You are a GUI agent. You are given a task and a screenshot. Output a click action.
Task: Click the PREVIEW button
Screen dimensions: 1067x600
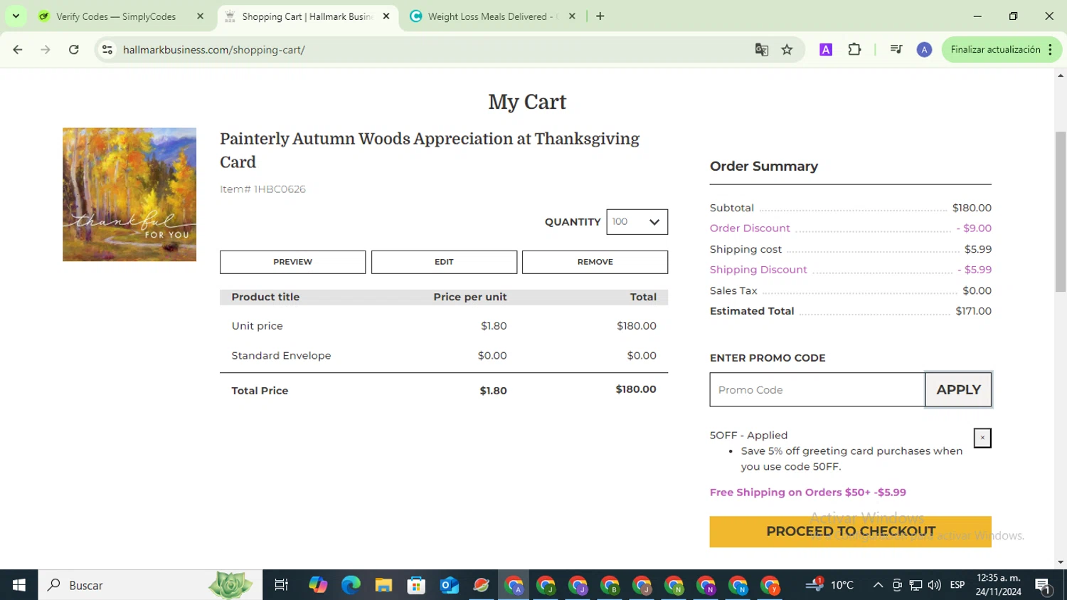pyautogui.click(x=292, y=262)
